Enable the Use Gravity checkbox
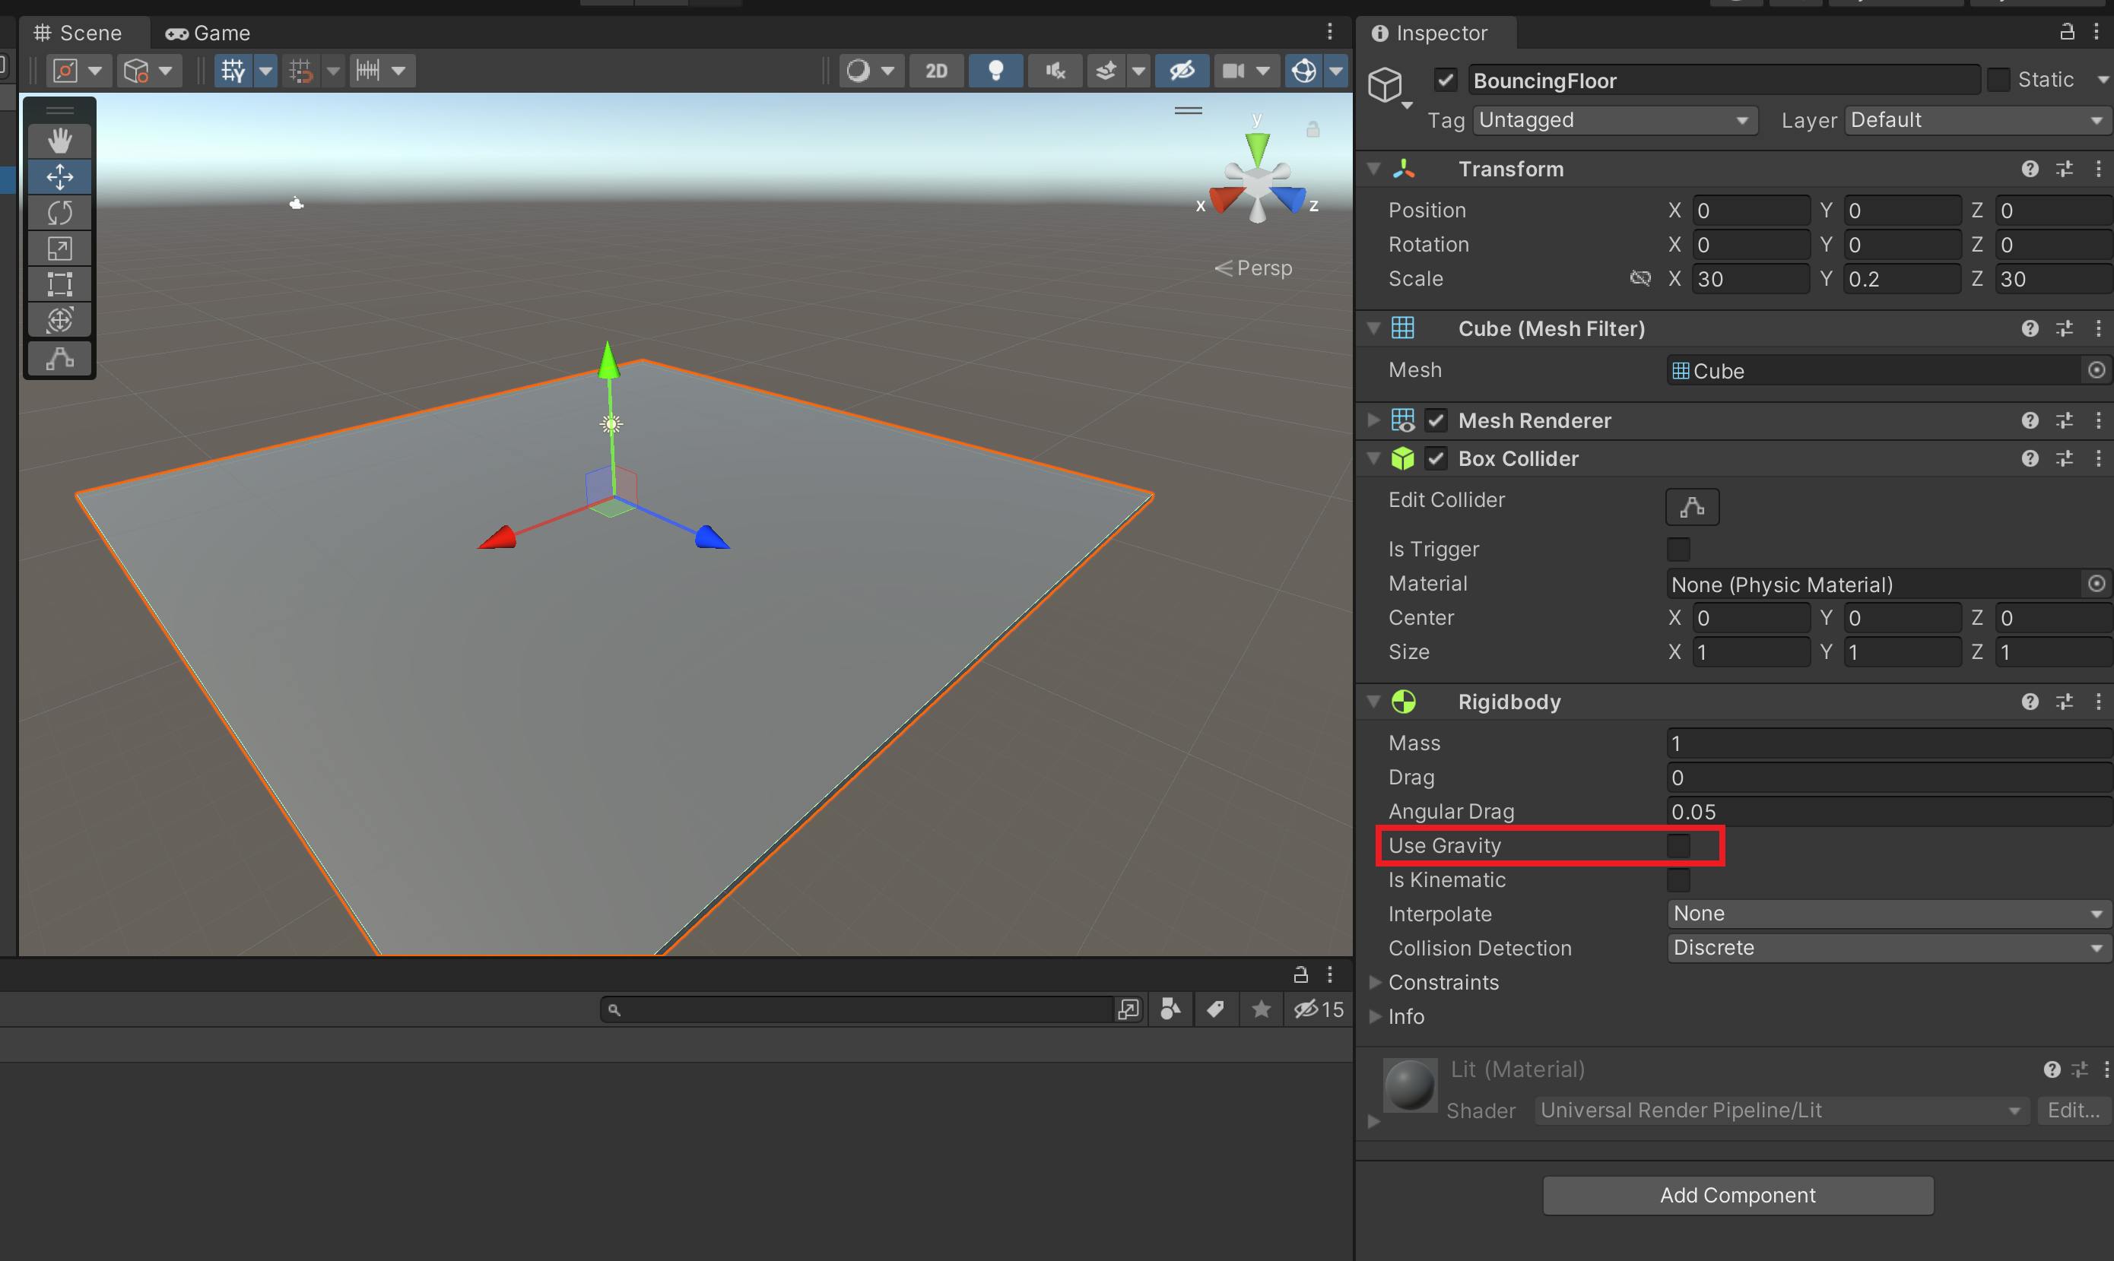This screenshot has height=1261, width=2114. coord(1678,846)
